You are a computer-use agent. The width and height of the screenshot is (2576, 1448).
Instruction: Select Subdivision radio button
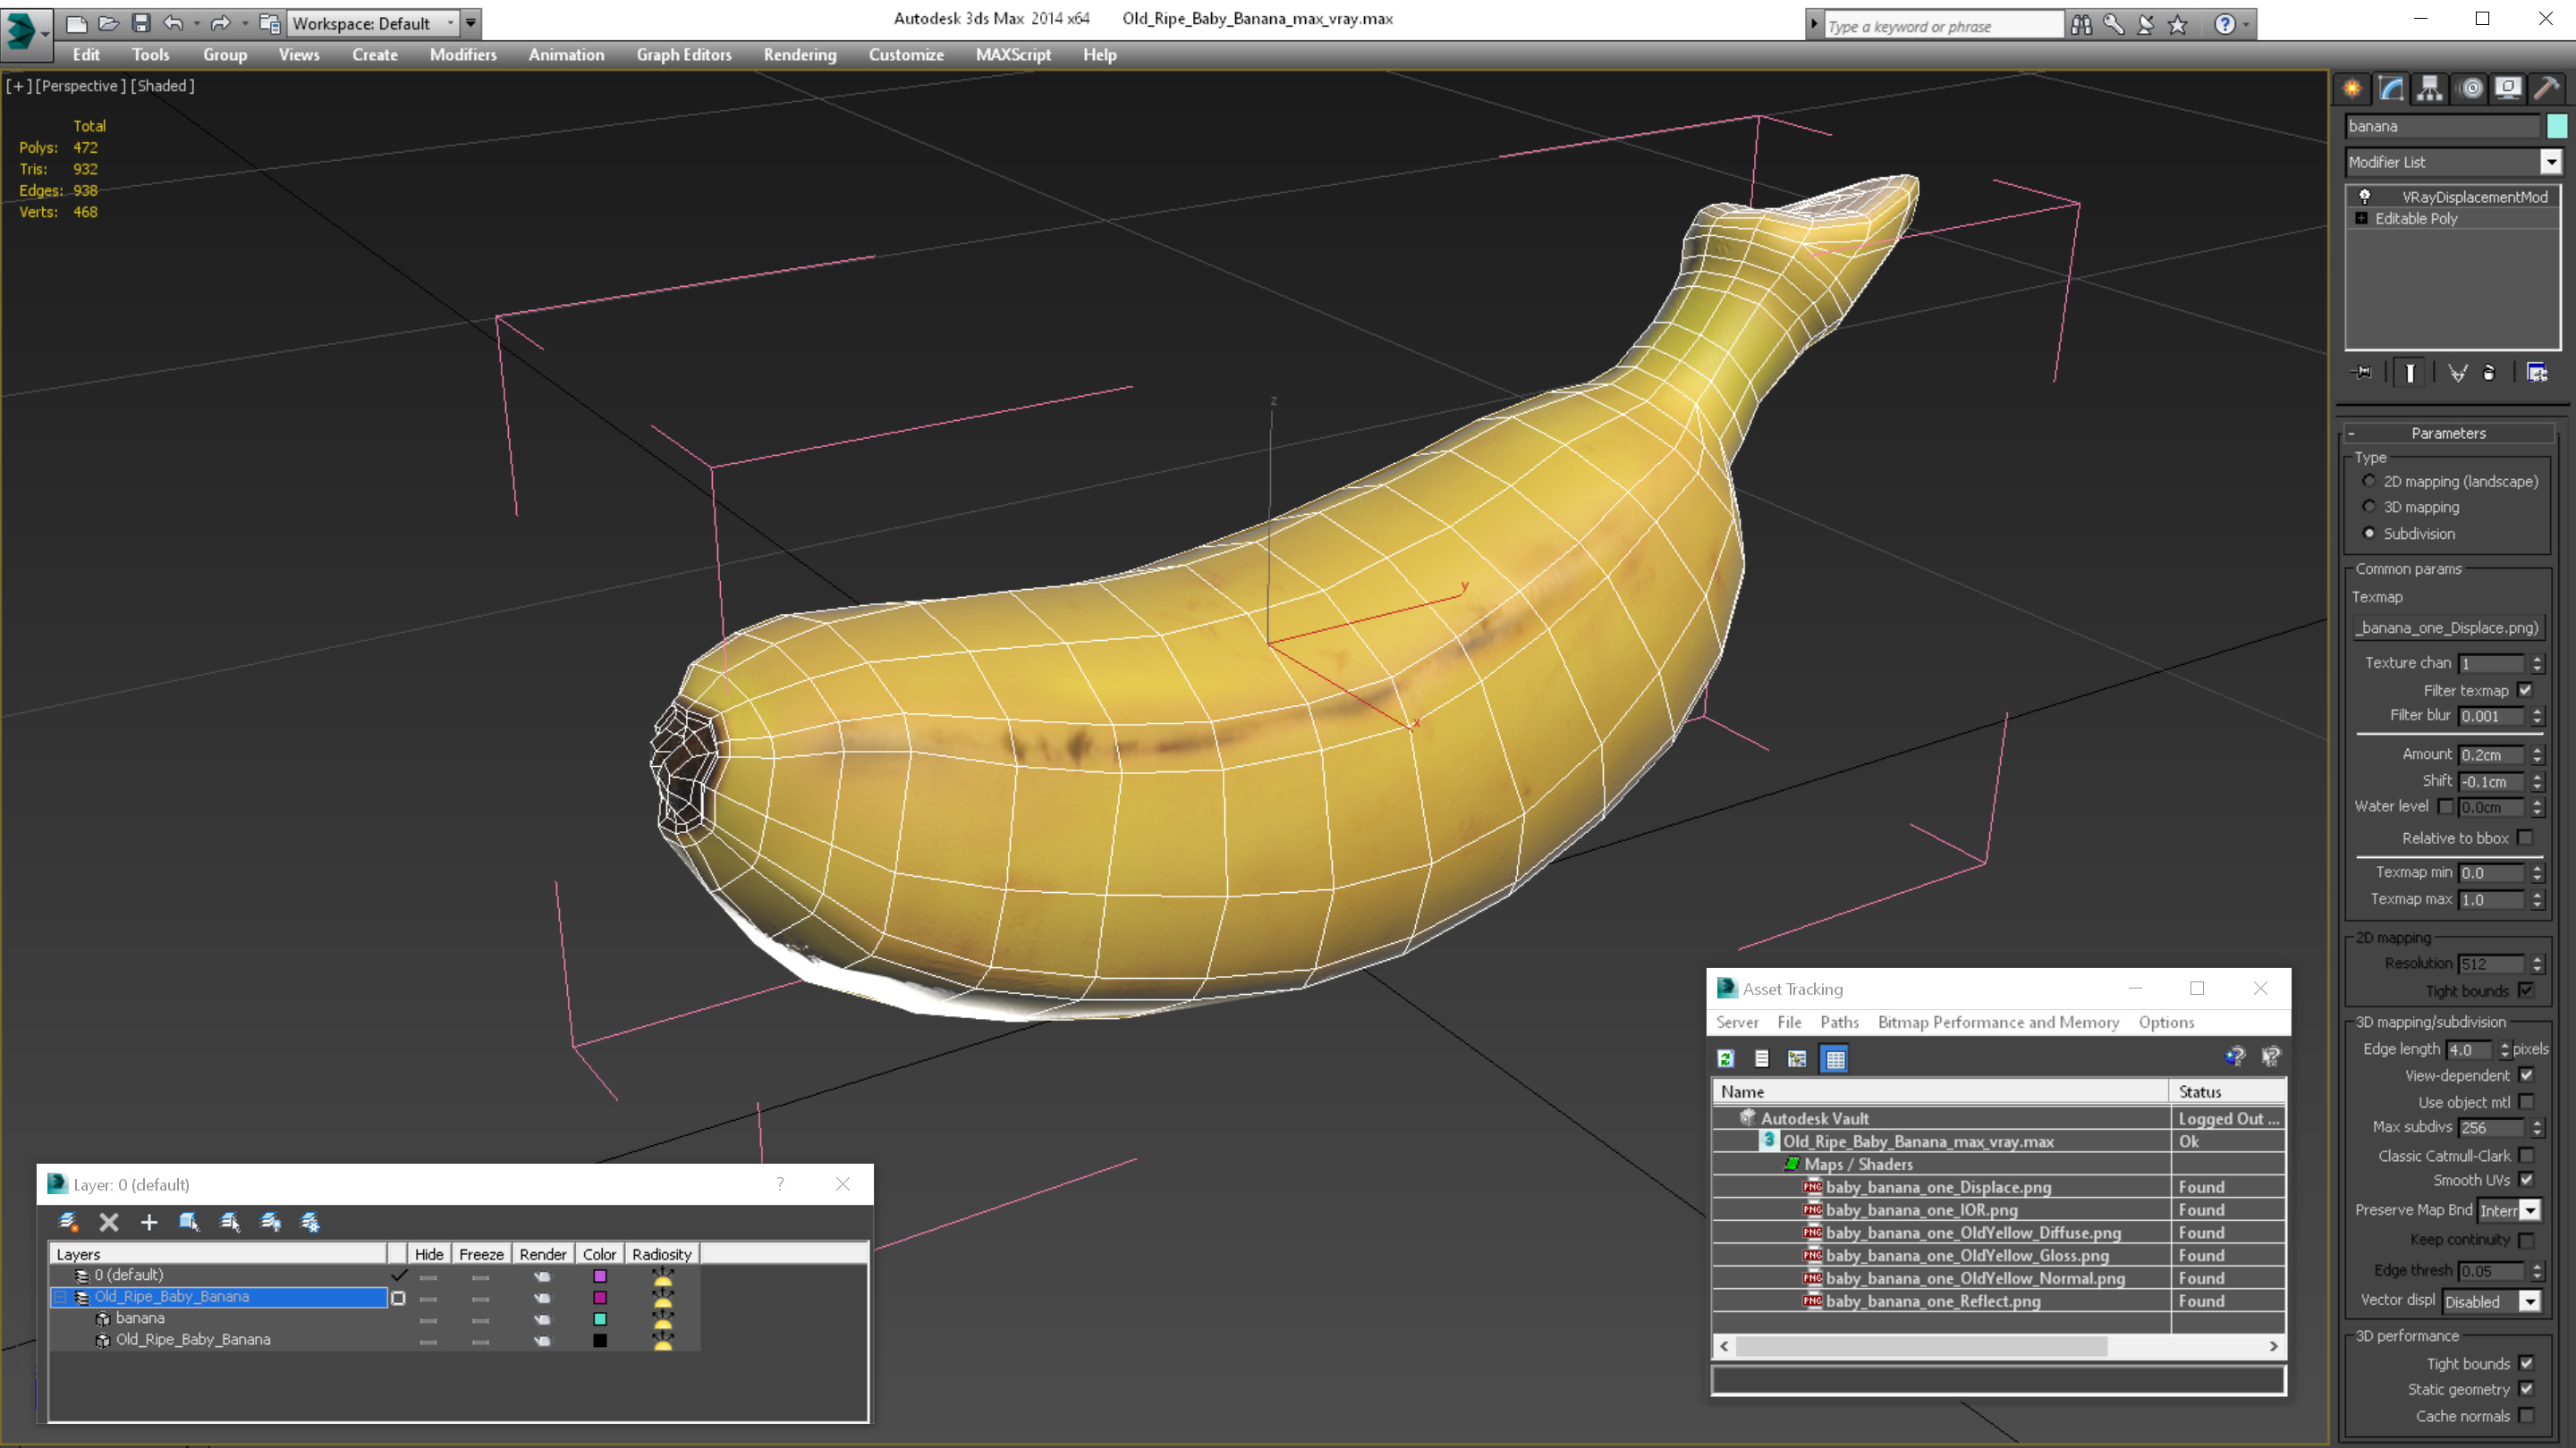pos(2369,533)
